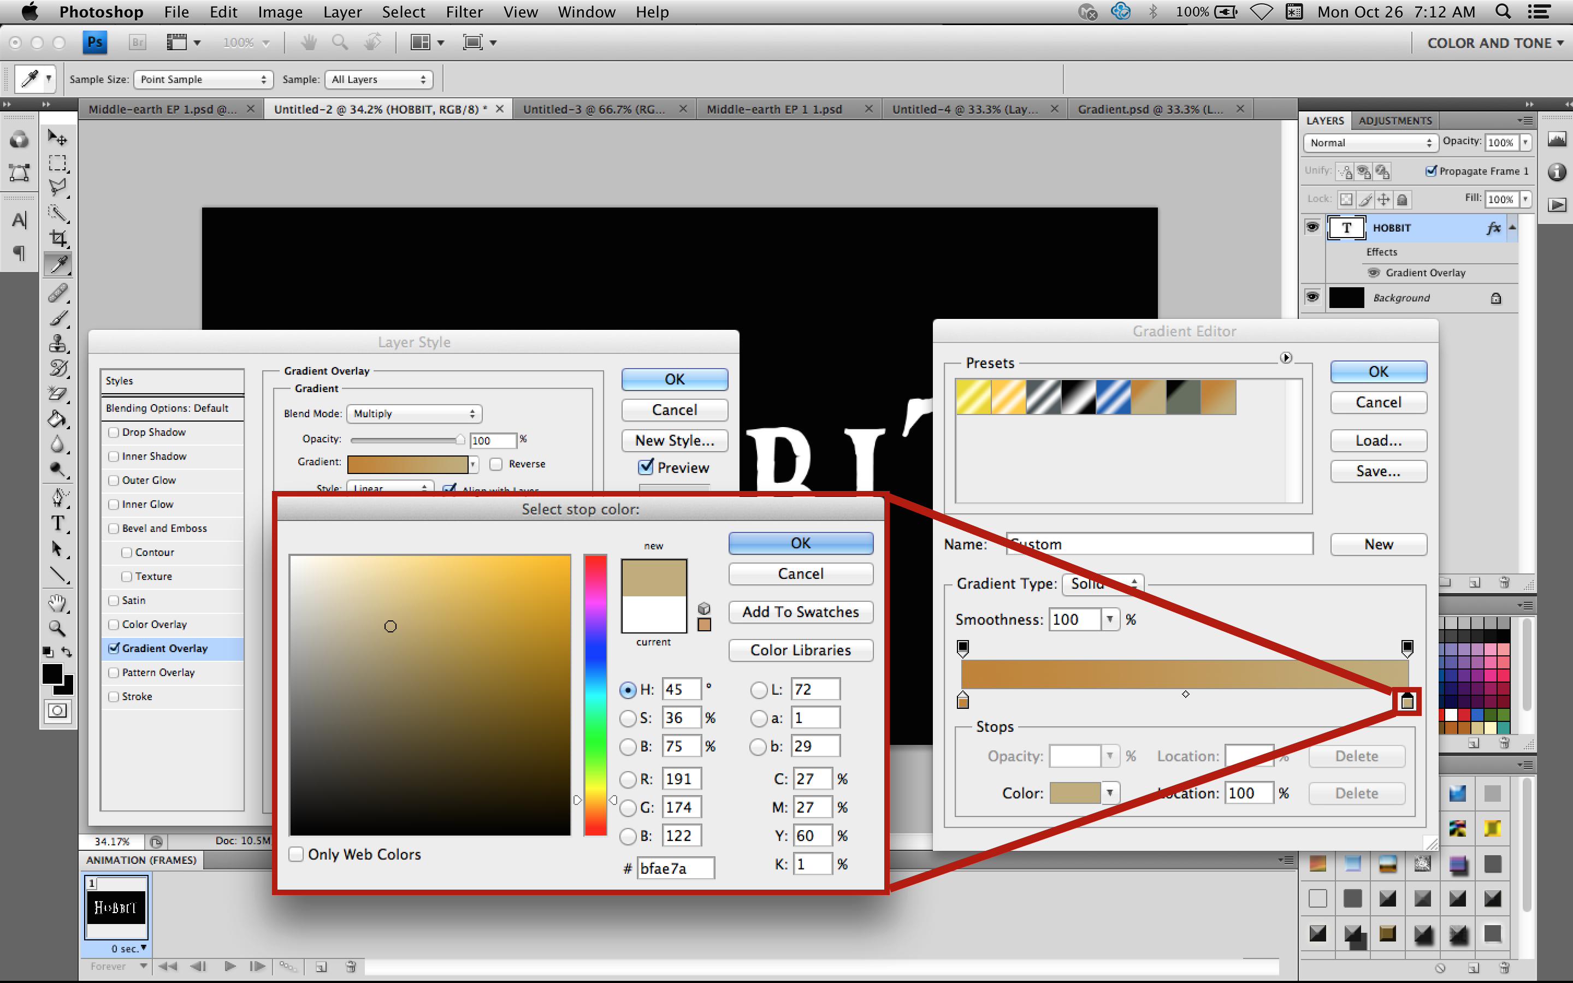Open the Sample Size dropdown
Image resolution: width=1573 pixels, height=983 pixels.
coord(203,79)
